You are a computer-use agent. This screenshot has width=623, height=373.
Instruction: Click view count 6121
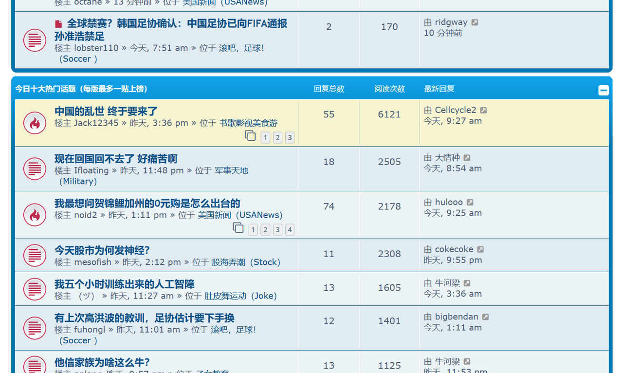pyautogui.click(x=389, y=114)
